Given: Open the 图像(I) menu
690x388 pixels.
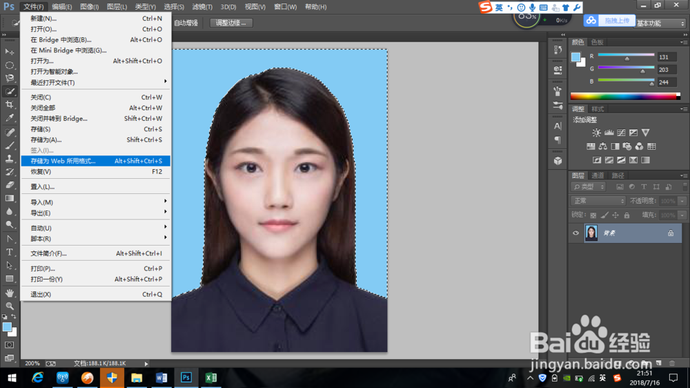Looking at the screenshot, I should point(89,7).
